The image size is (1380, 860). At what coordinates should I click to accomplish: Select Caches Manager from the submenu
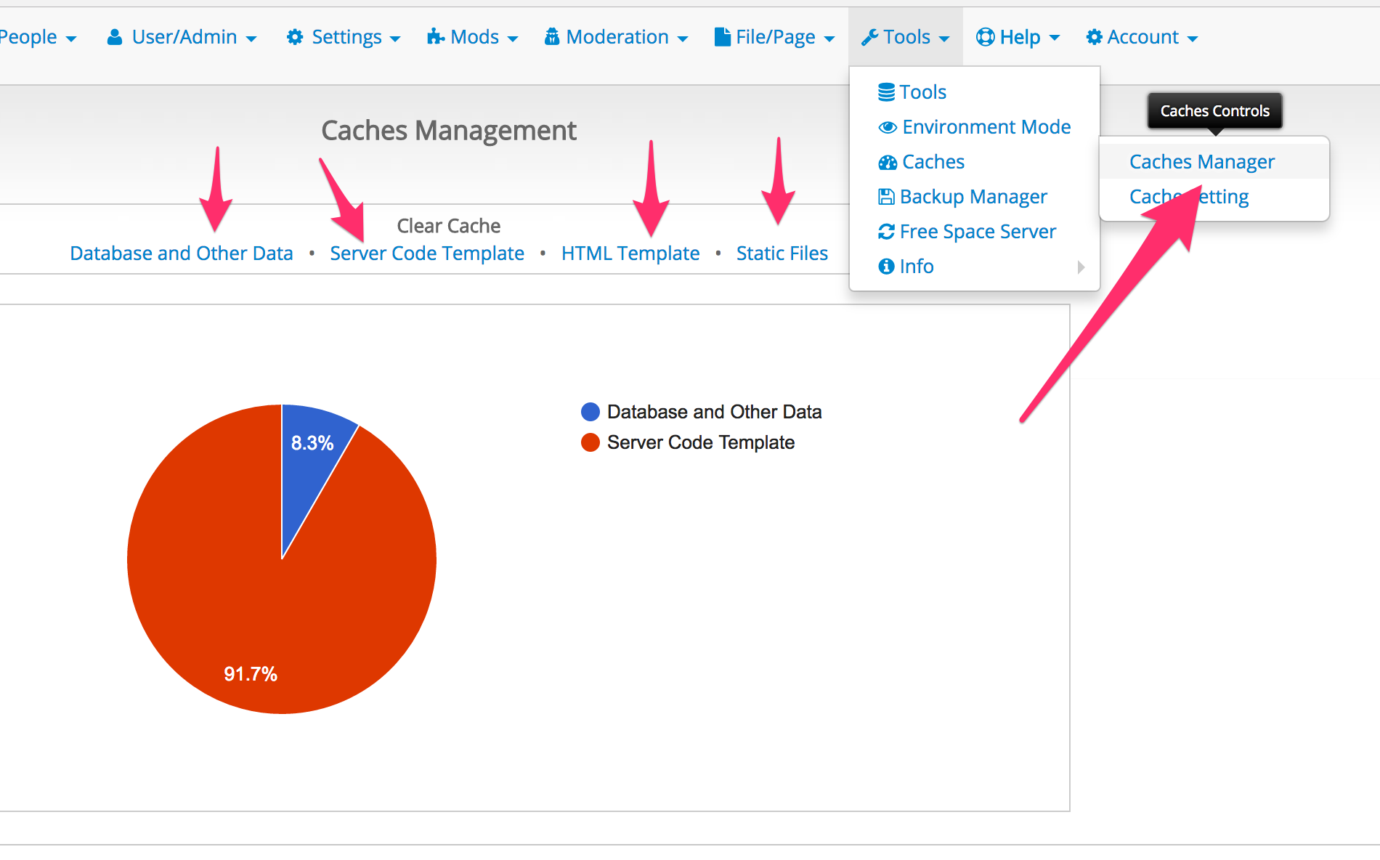pyautogui.click(x=1201, y=161)
